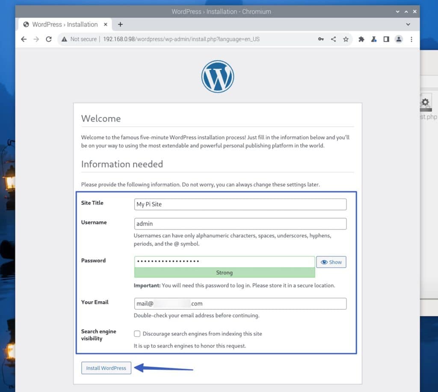The width and height of the screenshot is (438, 392).
Task: Click the share icon in the toolbar
Action: point(334,39)
